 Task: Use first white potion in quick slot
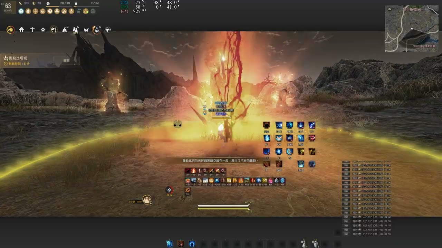(304, 244)
